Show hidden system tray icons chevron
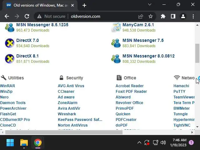This screenshot has width=200, height=150. coord(139,142)
